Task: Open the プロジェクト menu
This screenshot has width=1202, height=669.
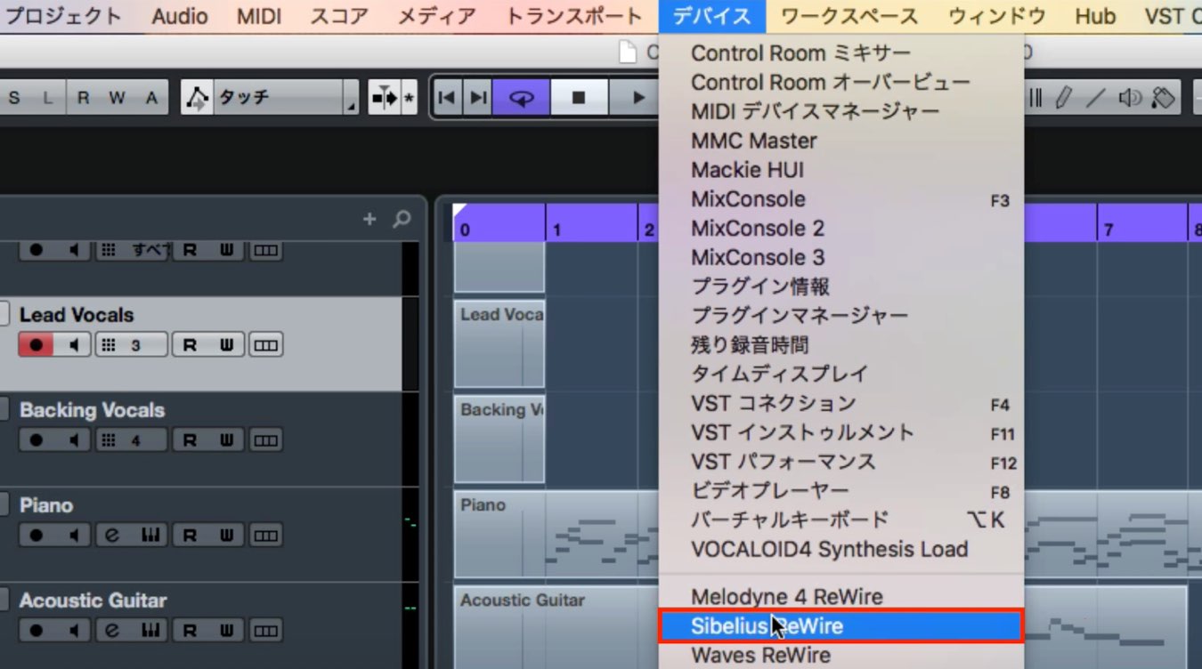Action: pyautogui.click(x=63, y=16)
